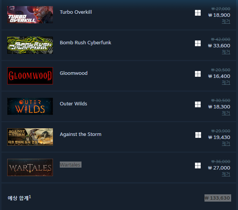Click Windows icon beside Turbo Overkill
Screen dimensions: 238x210
point(198,13)
